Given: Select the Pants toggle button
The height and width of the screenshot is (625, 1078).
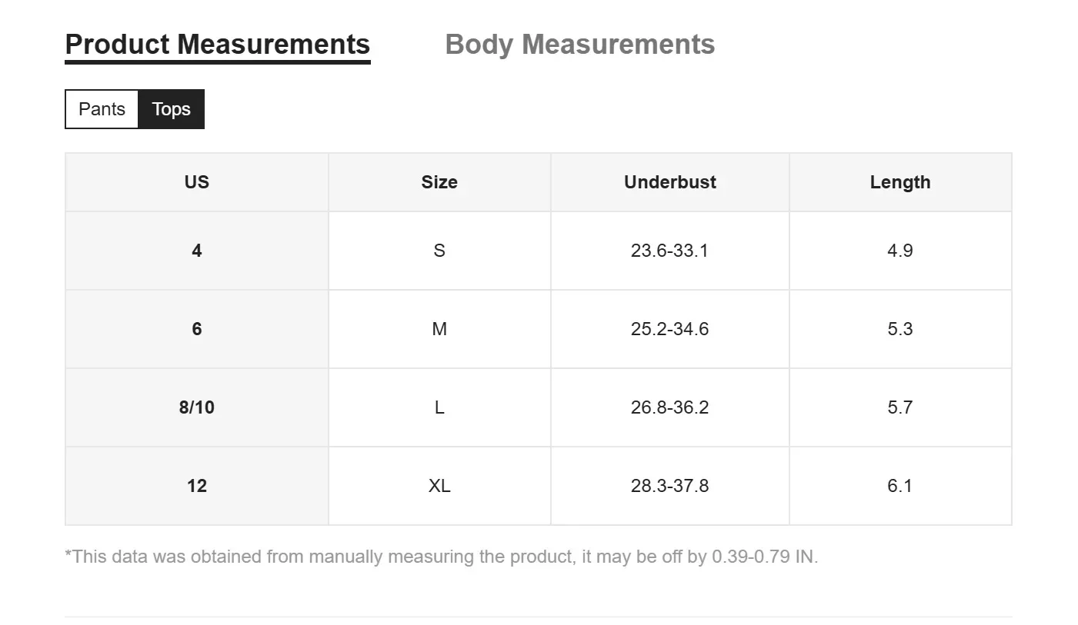Looking at the screenshot, I should tap(102, 109).
